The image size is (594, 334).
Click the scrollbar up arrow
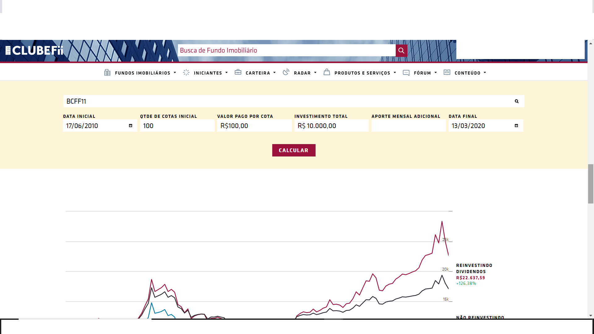591,43
